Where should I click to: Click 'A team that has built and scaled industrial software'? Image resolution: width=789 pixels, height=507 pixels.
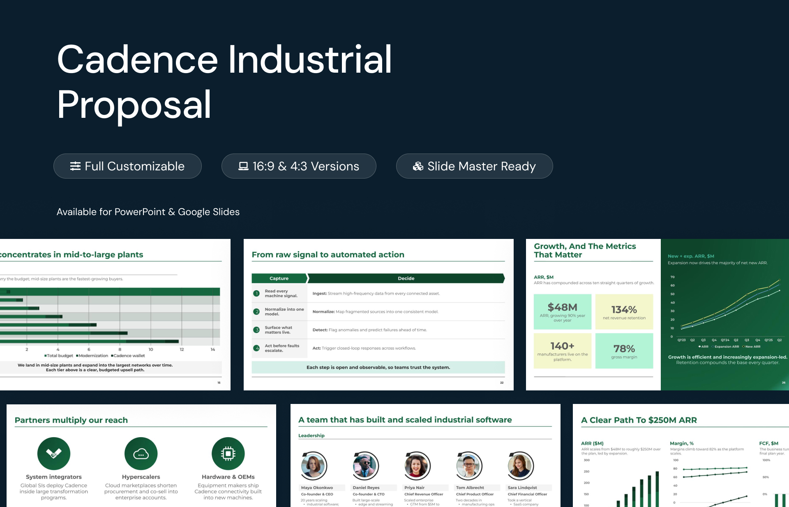(405, 420)
